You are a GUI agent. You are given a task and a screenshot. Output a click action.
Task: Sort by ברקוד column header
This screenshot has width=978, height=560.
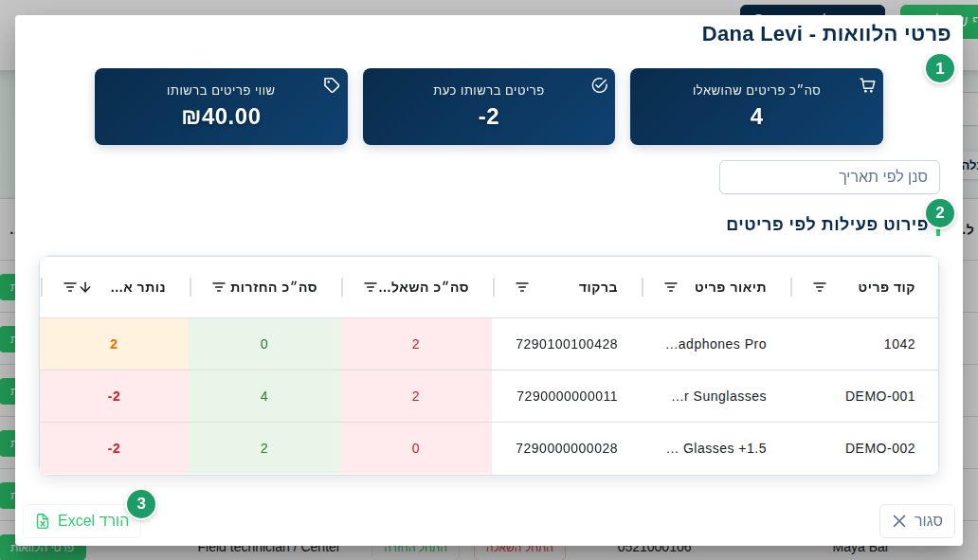[x=598, y=287]
